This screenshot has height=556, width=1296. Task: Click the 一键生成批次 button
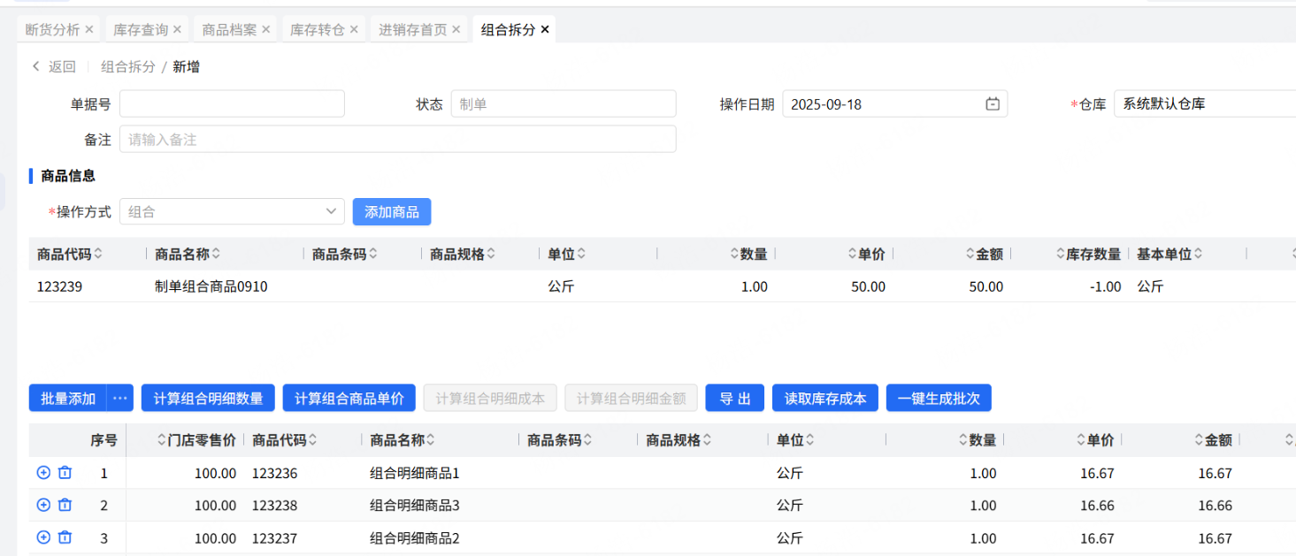click(x=939, y=398)
